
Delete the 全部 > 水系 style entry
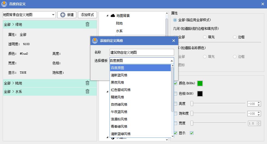[x=87, y=91]
